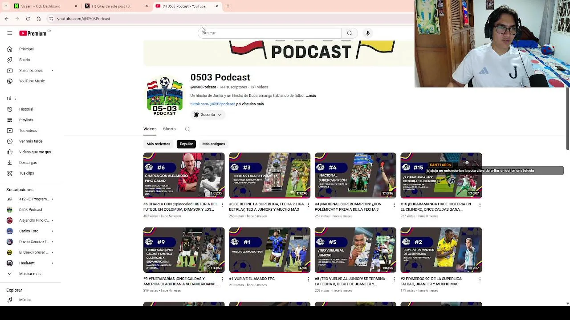Viewport: 570px width, 320px height.
Task: Play video #6 Charla con Alejandro Pino thumbnail
Action: (x=184, y=176)
